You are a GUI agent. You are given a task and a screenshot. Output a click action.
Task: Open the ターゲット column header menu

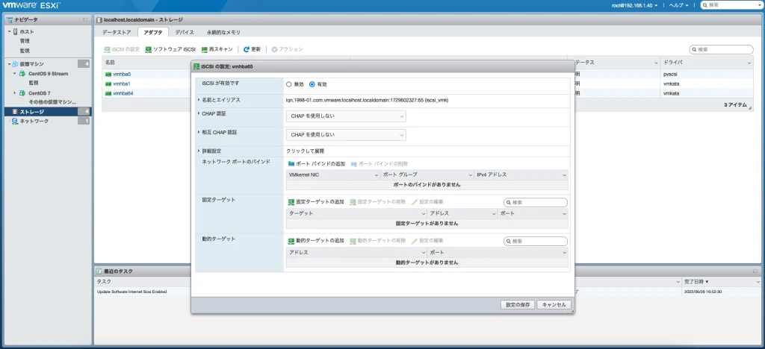pos(424,214)
